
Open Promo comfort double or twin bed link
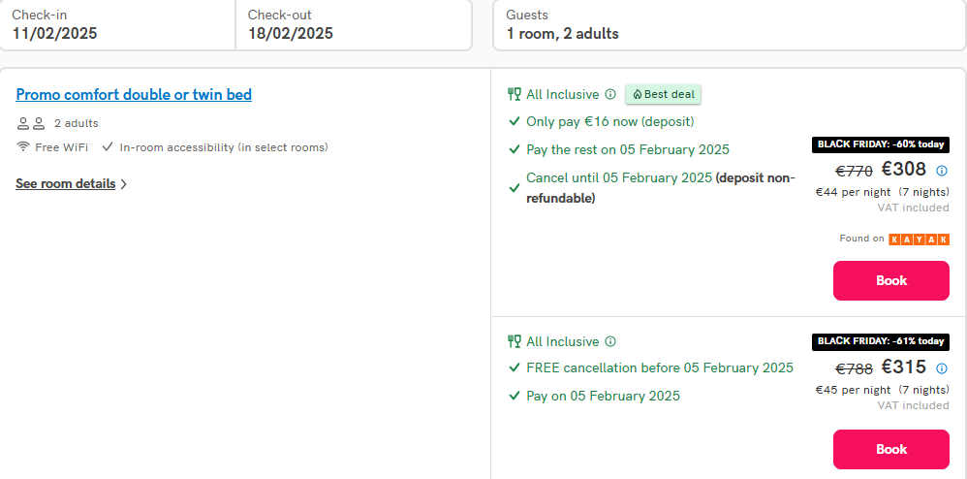pyautogui.click(x=134, y=94)
